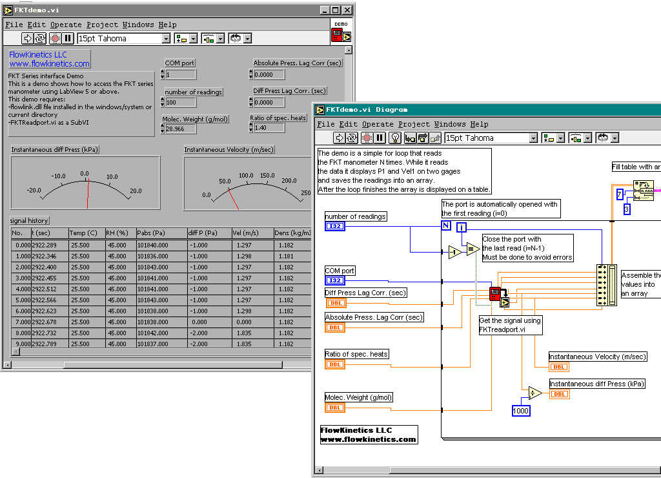Open the 15pt Tahoma font dropdown in front panel
The image size is (661, 478).
166,39
